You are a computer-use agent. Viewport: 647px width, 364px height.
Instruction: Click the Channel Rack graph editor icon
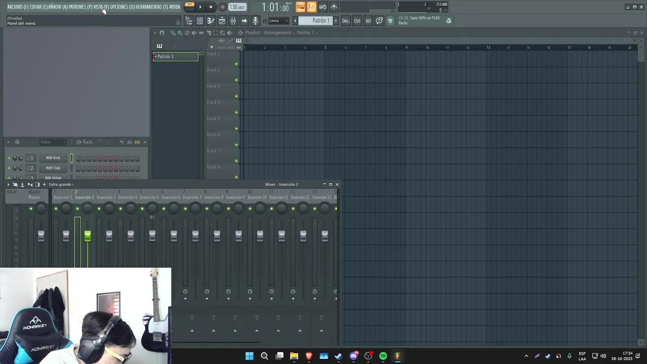[130, 142]
